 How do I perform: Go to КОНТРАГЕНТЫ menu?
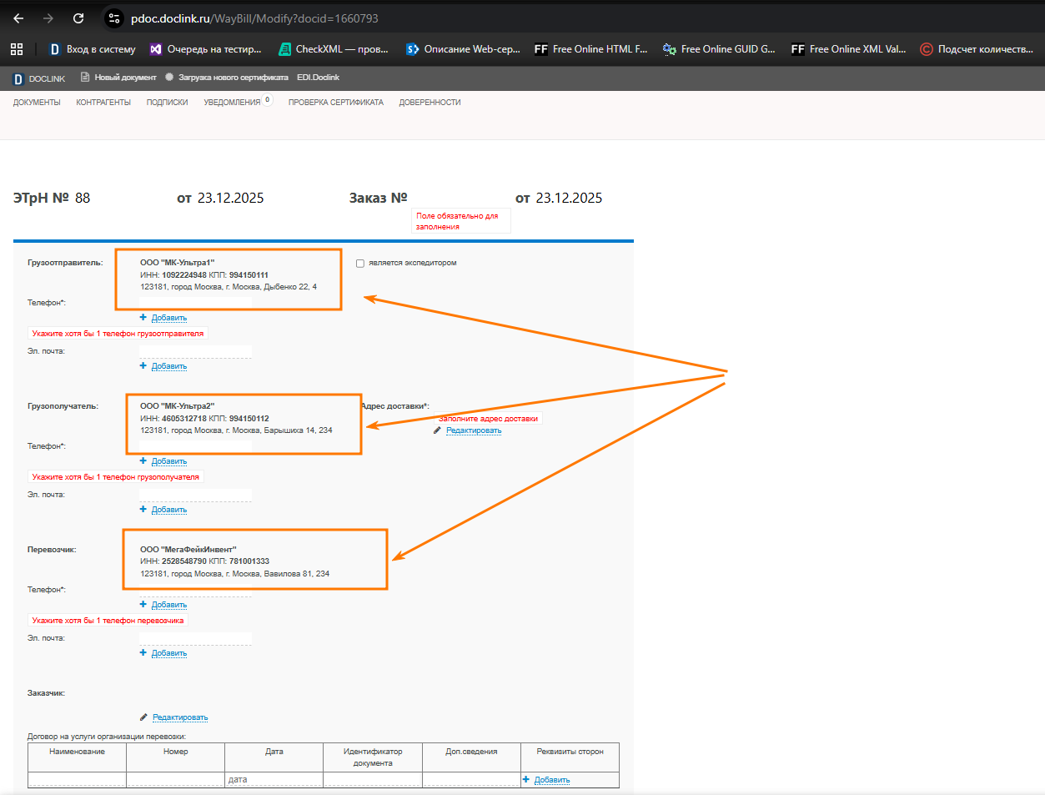(x=103, y=103)
